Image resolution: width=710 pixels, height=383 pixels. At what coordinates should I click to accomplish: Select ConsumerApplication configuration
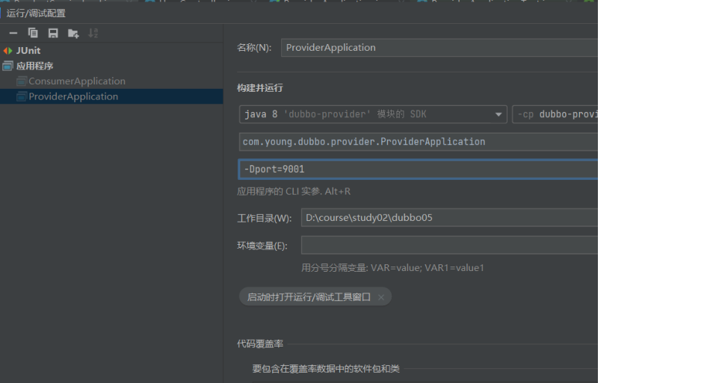point(76,81)
